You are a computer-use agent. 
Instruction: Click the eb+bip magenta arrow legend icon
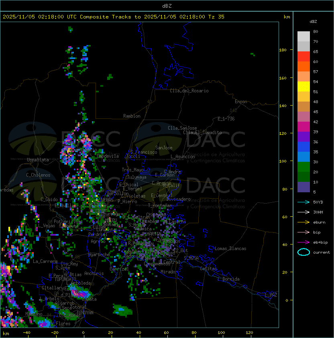click(x=303, y=242)
